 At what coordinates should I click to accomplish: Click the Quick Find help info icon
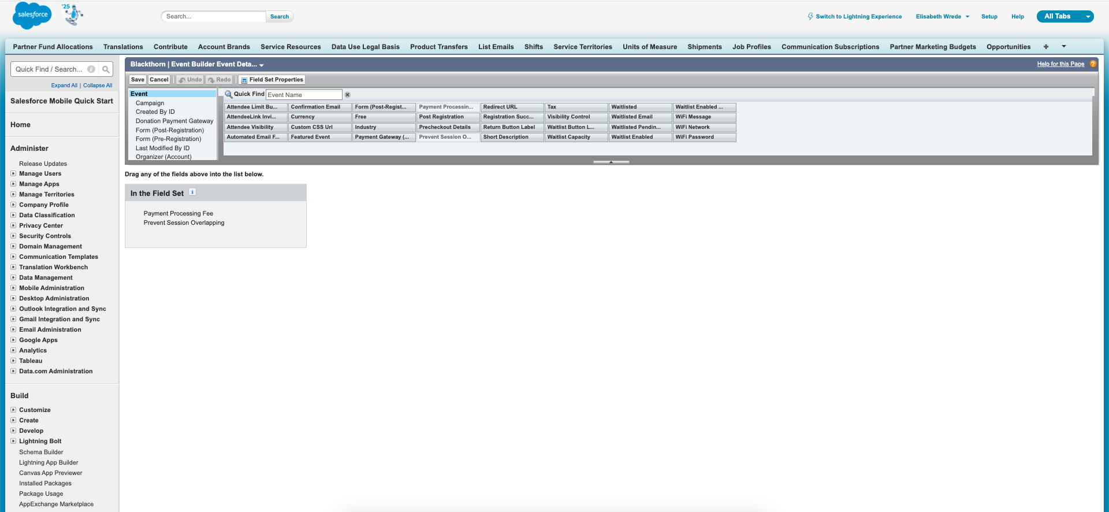(91, 69)
